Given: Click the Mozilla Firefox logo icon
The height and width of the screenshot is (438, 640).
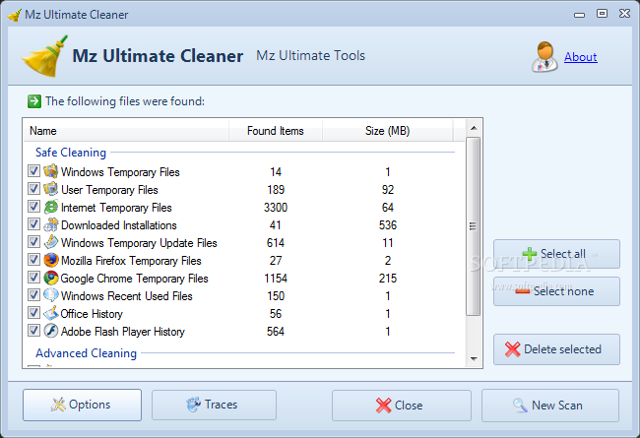Looking at the screenshot, I should point(50,260).
